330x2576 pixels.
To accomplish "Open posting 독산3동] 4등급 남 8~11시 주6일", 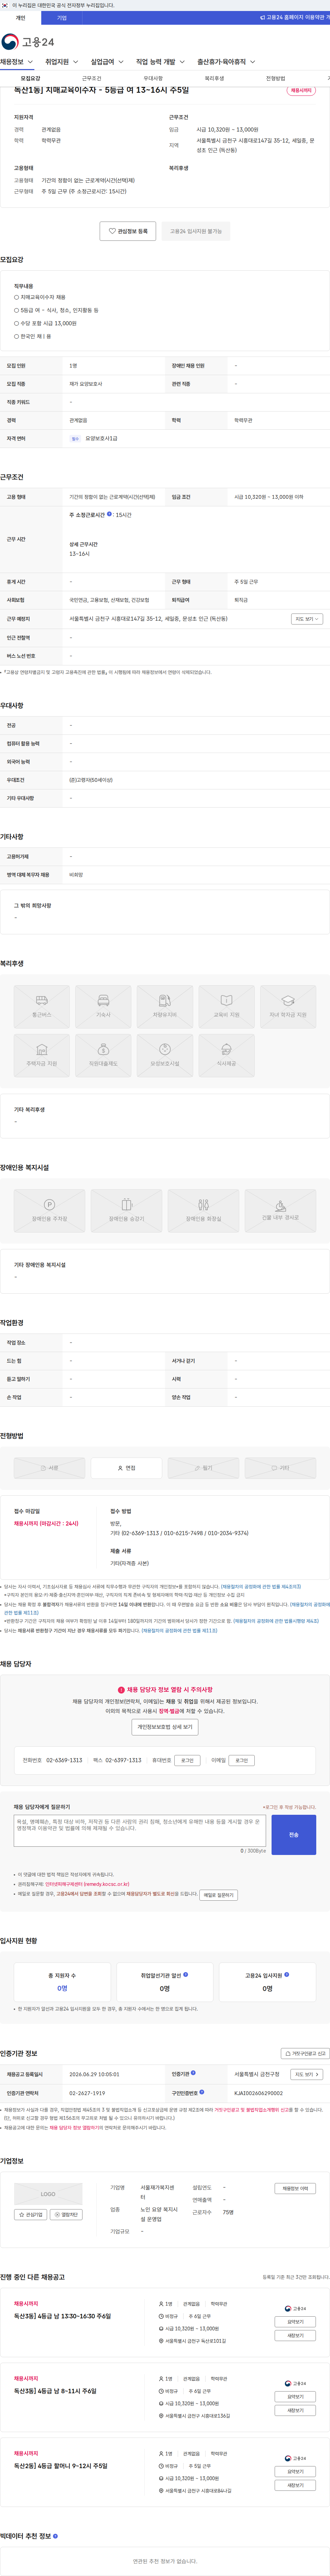I will point(55,2391).
